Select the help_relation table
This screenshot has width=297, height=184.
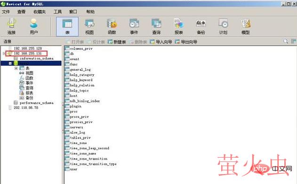(x=82, y=85)
